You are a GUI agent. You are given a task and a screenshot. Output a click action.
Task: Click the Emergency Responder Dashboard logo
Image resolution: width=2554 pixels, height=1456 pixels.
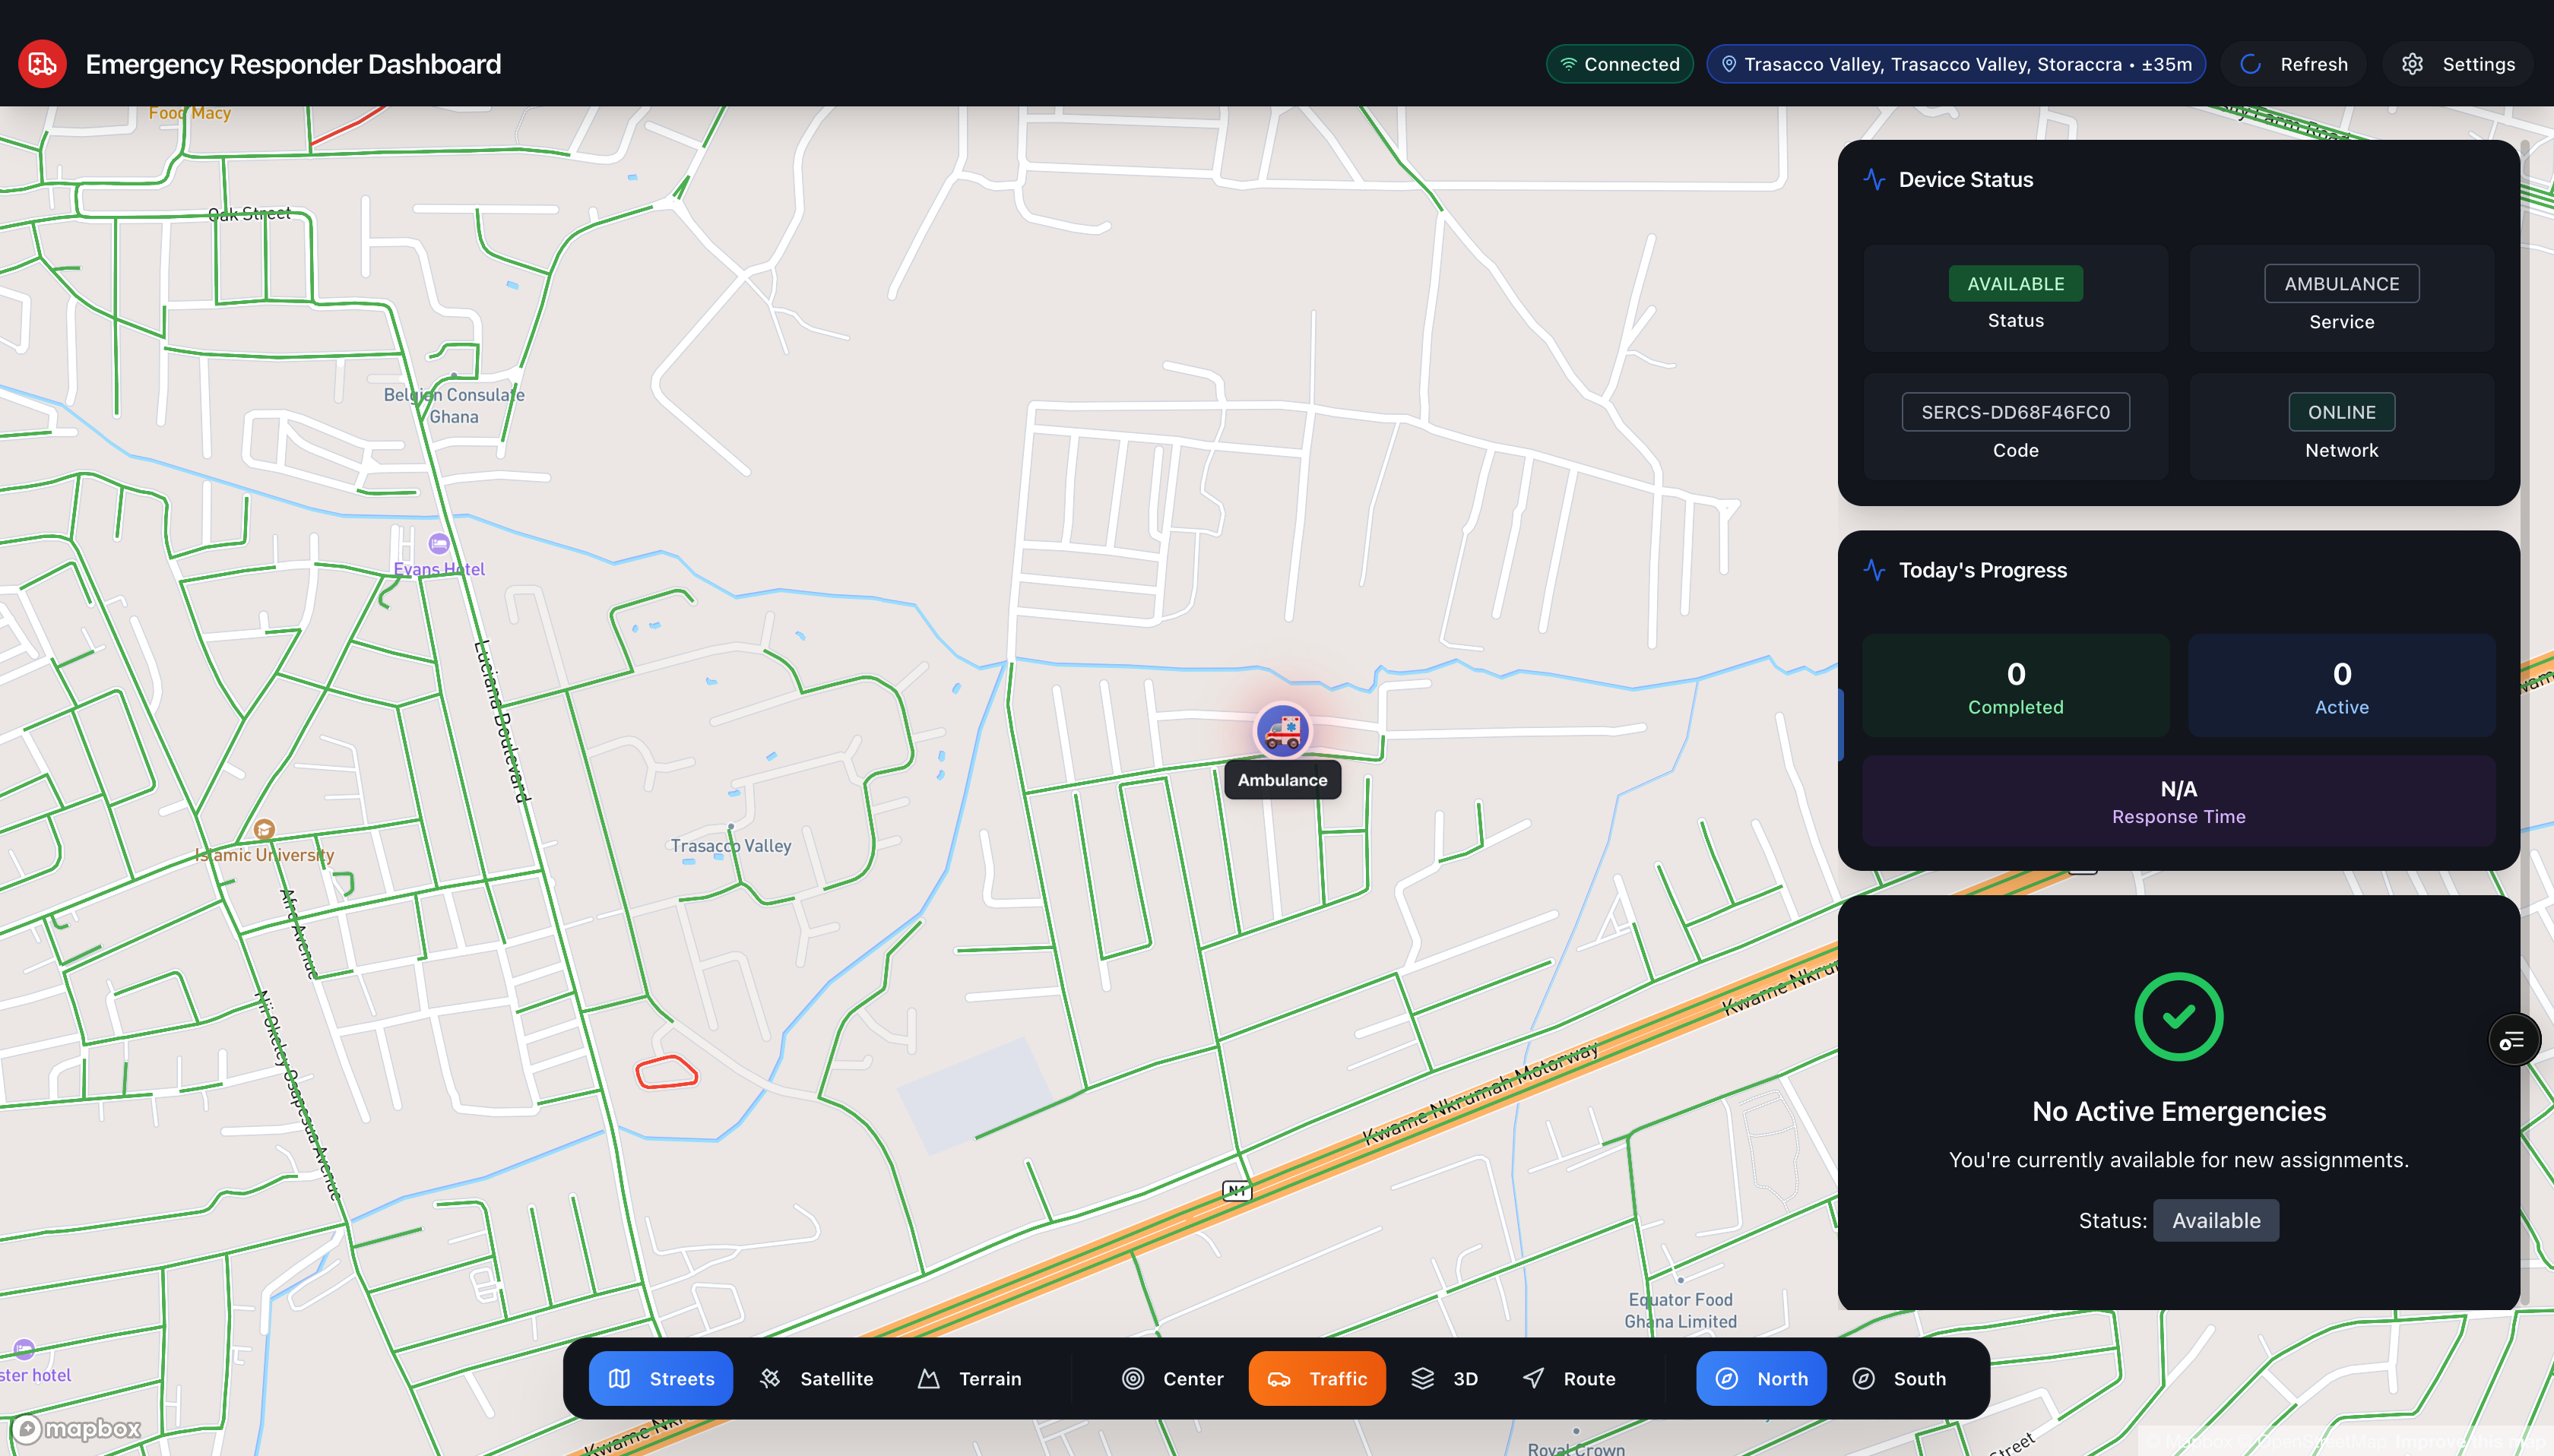[x=41, y=63]
